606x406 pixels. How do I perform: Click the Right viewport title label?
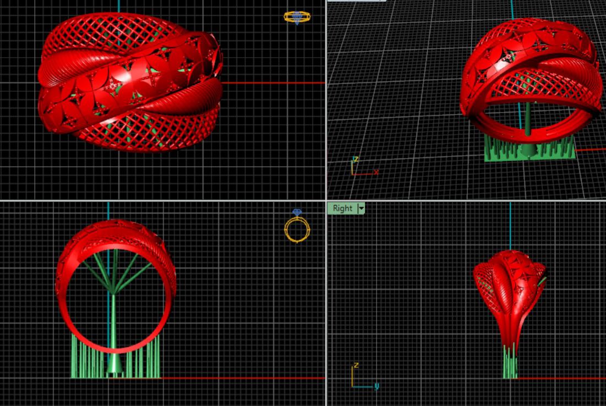pos(342,208)
